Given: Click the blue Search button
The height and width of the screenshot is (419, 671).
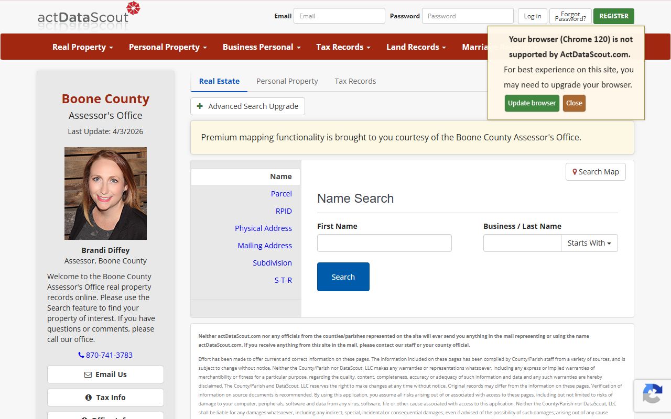Looking at the screenshot, I should click(343, 277).
